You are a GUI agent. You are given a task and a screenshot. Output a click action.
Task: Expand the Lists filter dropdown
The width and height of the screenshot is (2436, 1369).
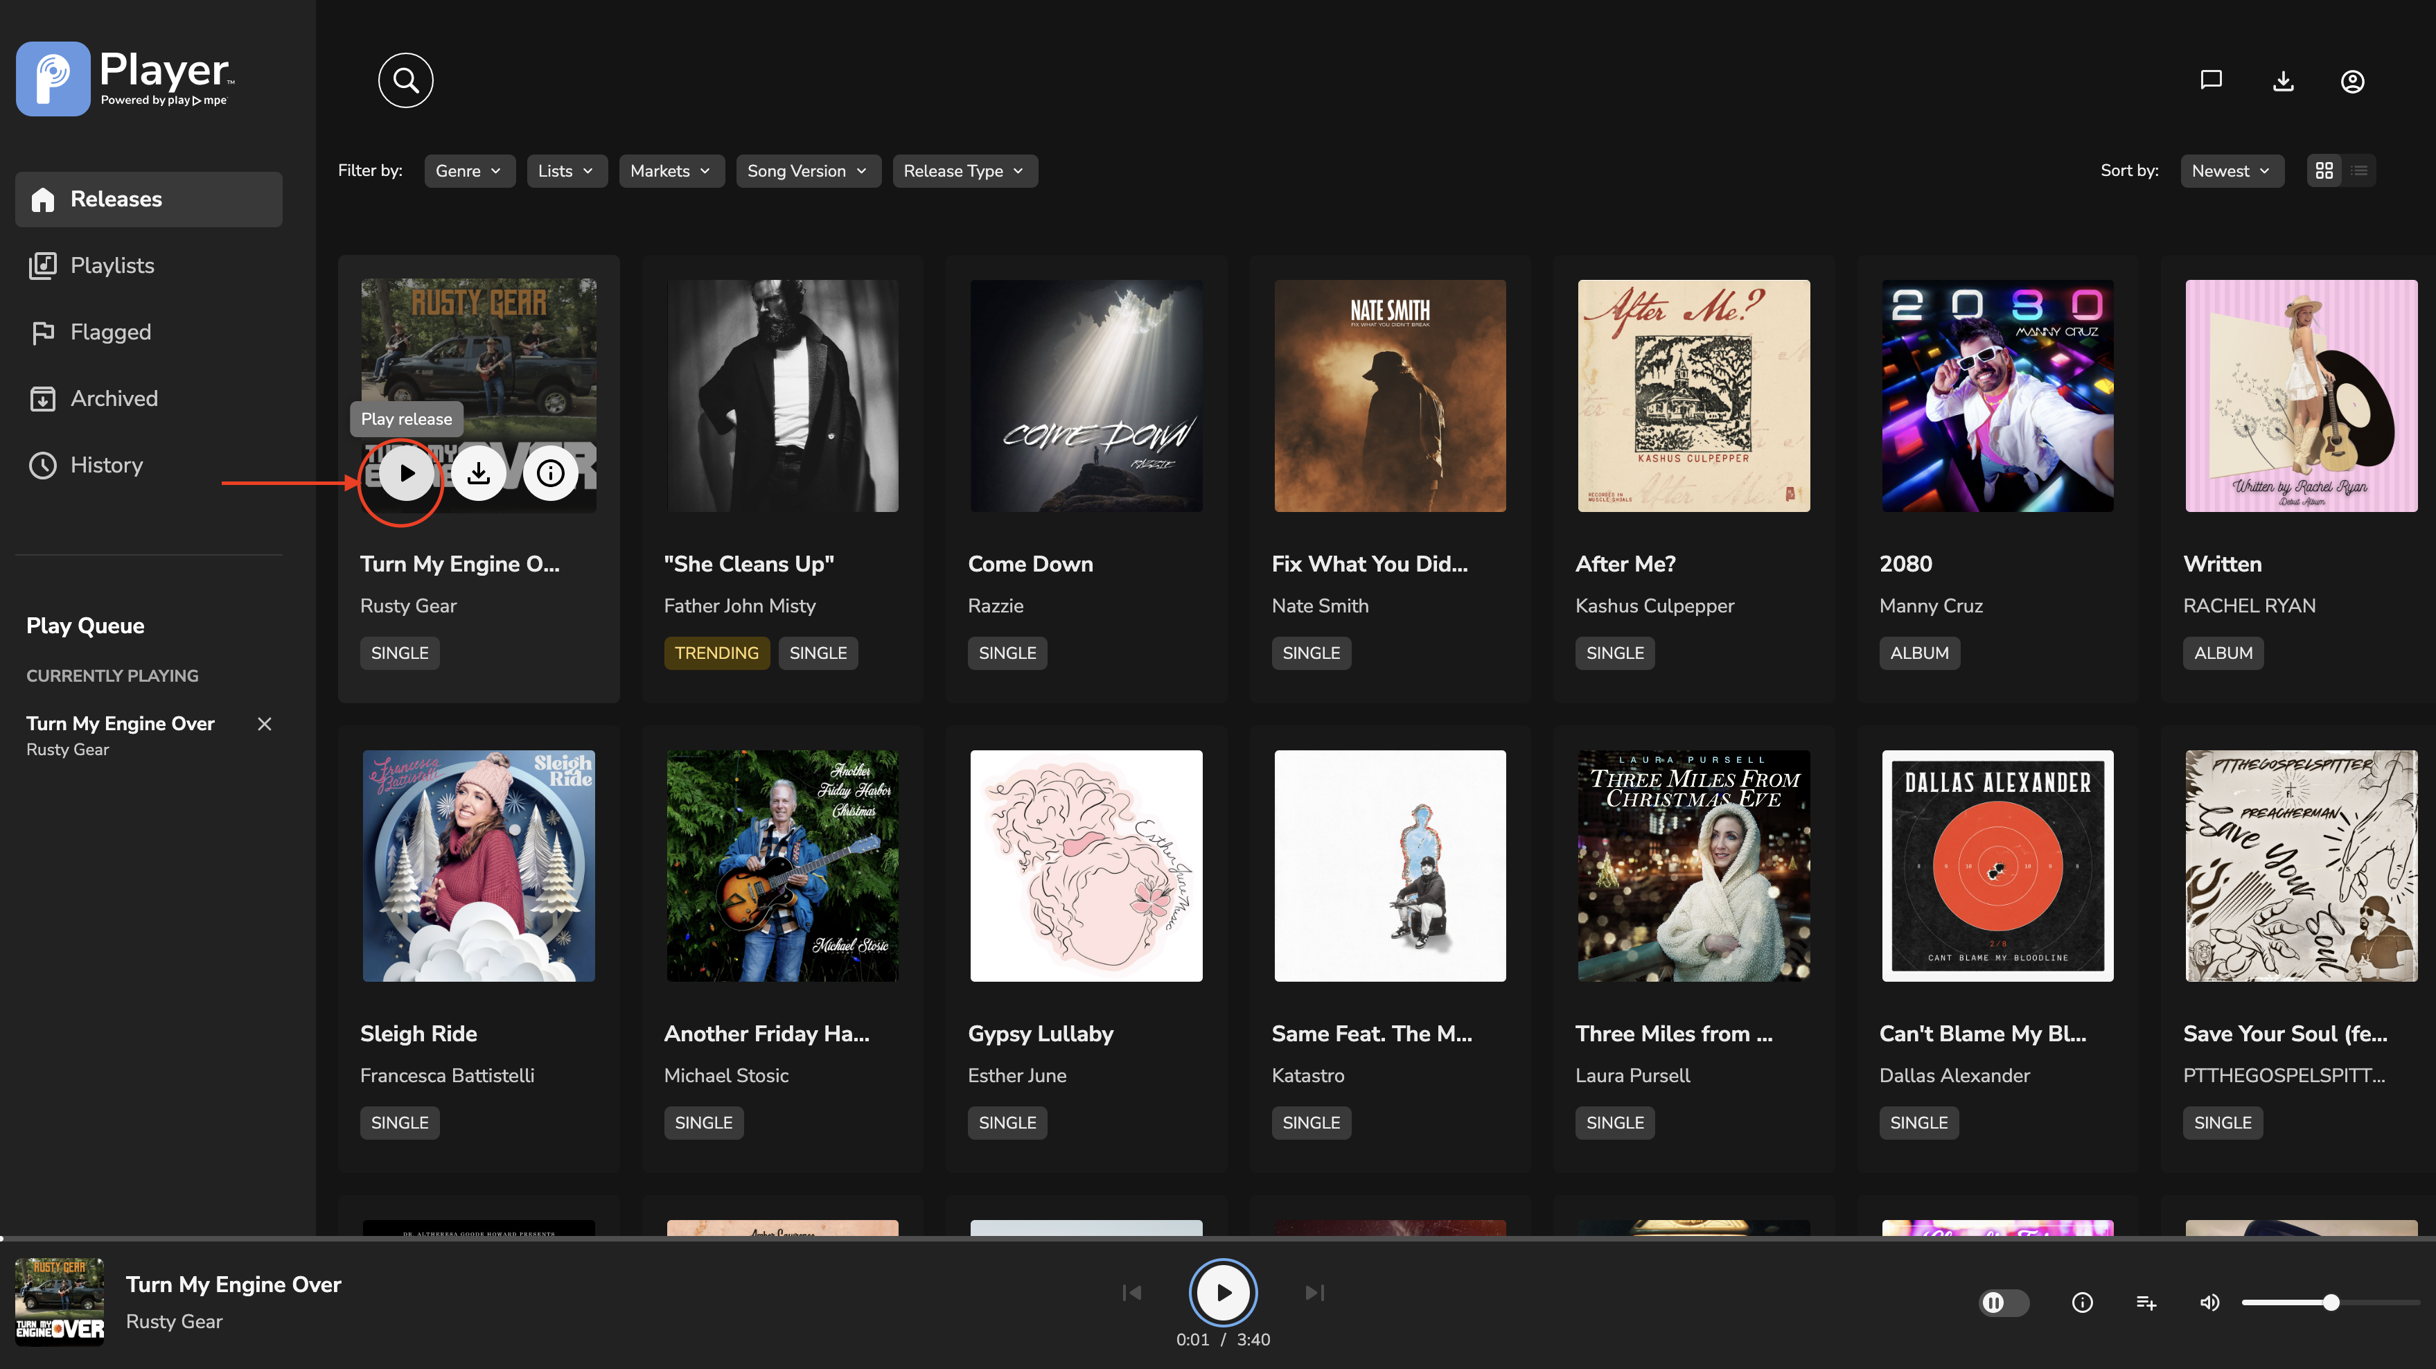(x=567, y=171)
